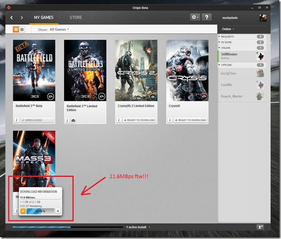
Task: Click the nushydude profile avatar
Action: pos(263,18)
